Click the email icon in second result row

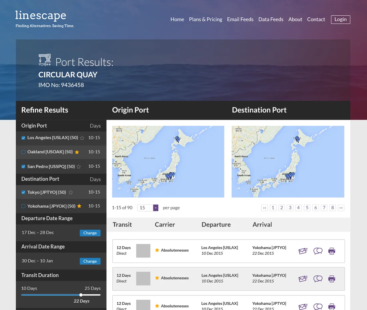click(x=303, y=279)
